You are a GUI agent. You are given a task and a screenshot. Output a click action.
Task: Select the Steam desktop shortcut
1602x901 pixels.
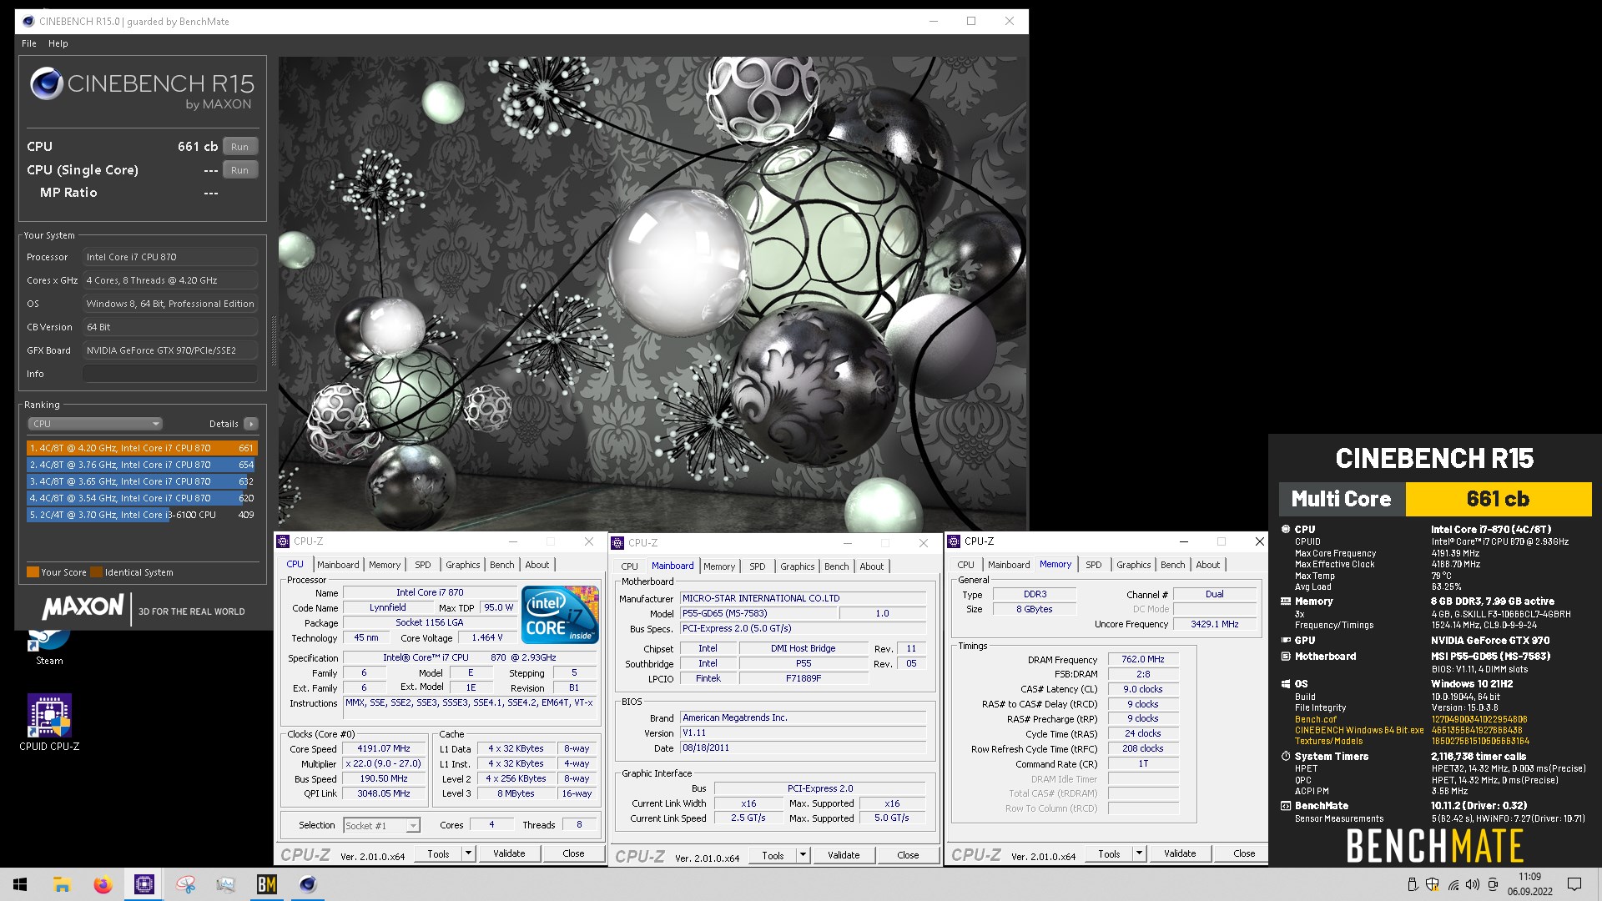49,649
